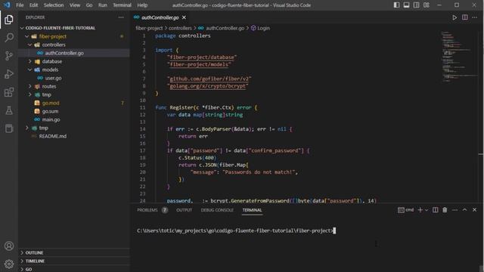The width and height of the screenshot is (484, 272).
Task: Close the terminal panel
Action: coord(474,210)
